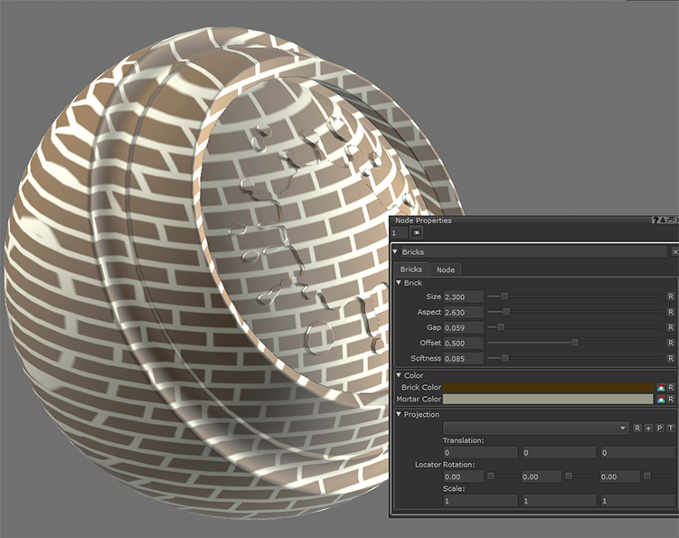Click the Brick Color brown swatch
The width and height of the screenshot is (679, 538).
[548, 387]
